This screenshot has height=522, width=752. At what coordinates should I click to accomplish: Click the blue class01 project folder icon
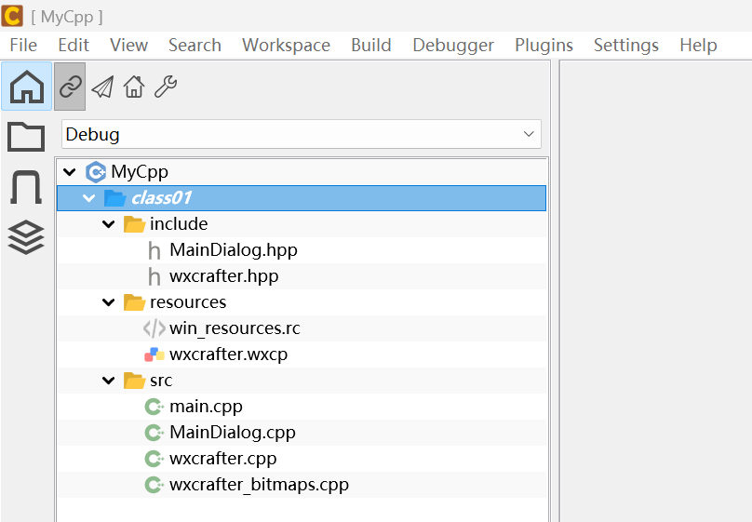(x=115, y=198)
